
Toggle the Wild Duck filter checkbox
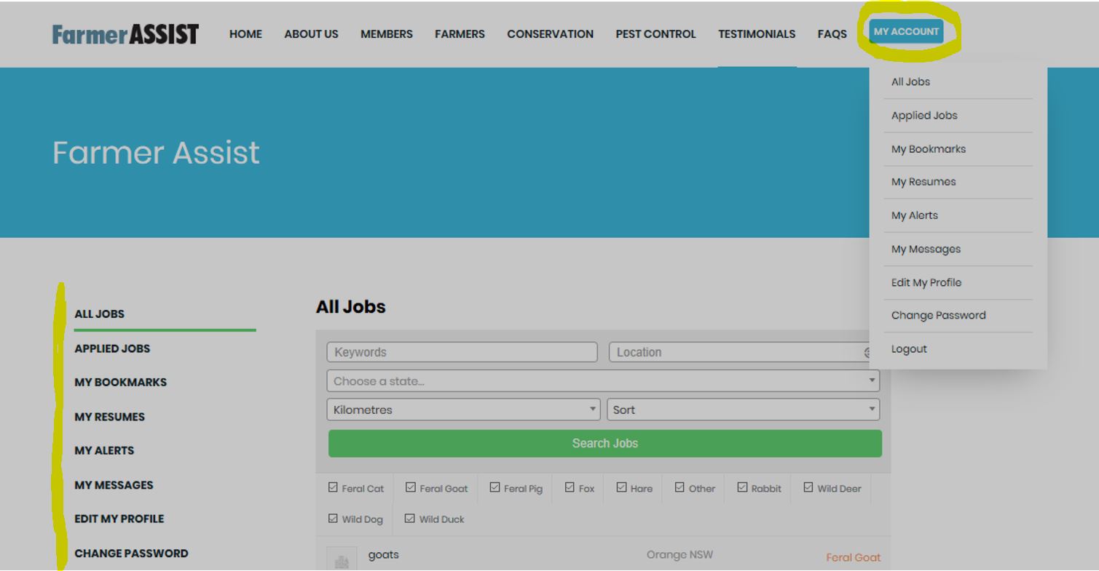(x=409, y=519)
